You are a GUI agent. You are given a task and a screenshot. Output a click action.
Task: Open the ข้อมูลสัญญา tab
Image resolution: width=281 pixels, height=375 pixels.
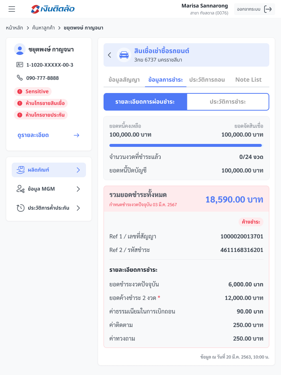pyautogui.click(x=124, y=79)
